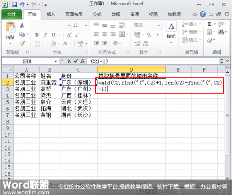Click the Save icon in quick access toolbar
232x195 pixels.
click(x=14, y=5)
